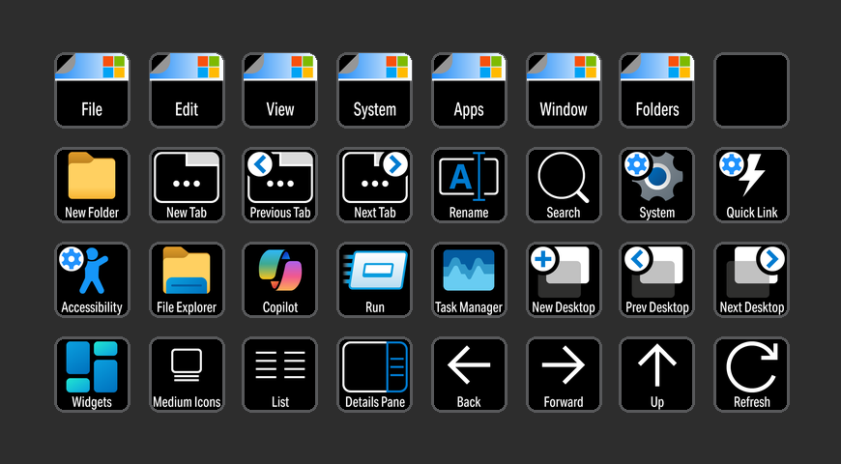Switch to Prev Desktop

pyautogui.click(x=657, y=279)
